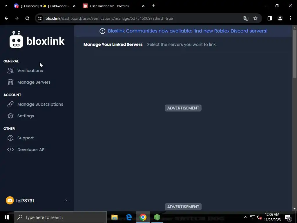Toggle the Chrome side panel
297x223 pixels.
pos(270,18)
